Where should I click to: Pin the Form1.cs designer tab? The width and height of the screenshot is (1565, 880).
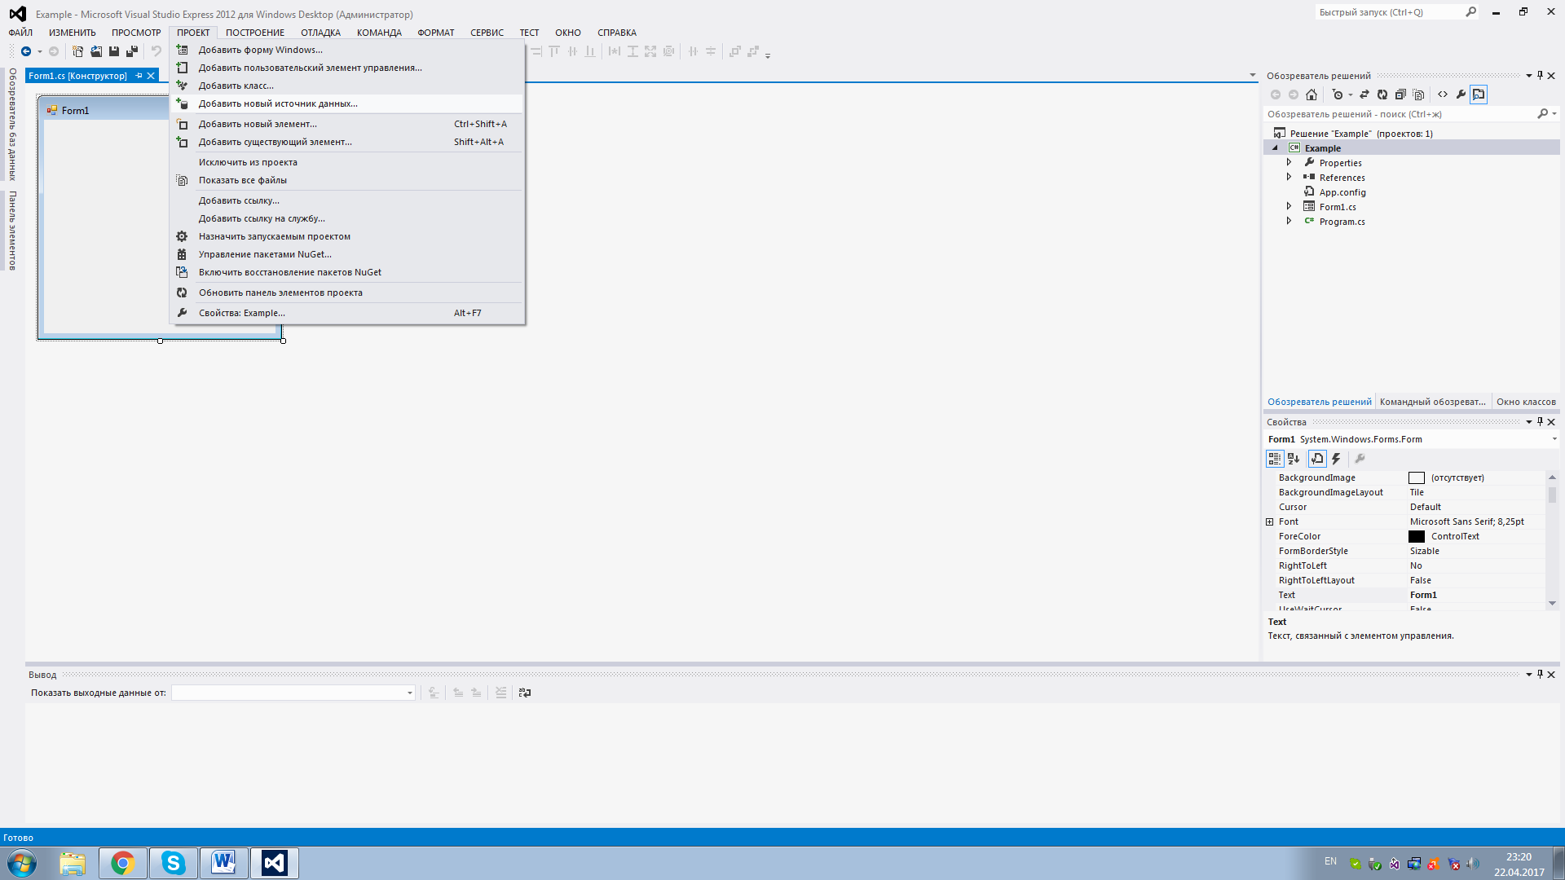point(139,76)
